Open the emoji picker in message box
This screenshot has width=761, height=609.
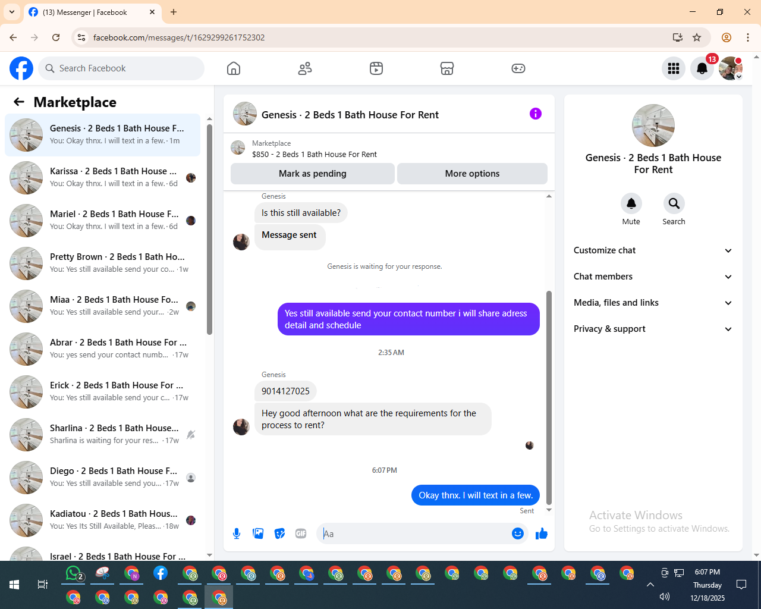[x=518, y=533]
